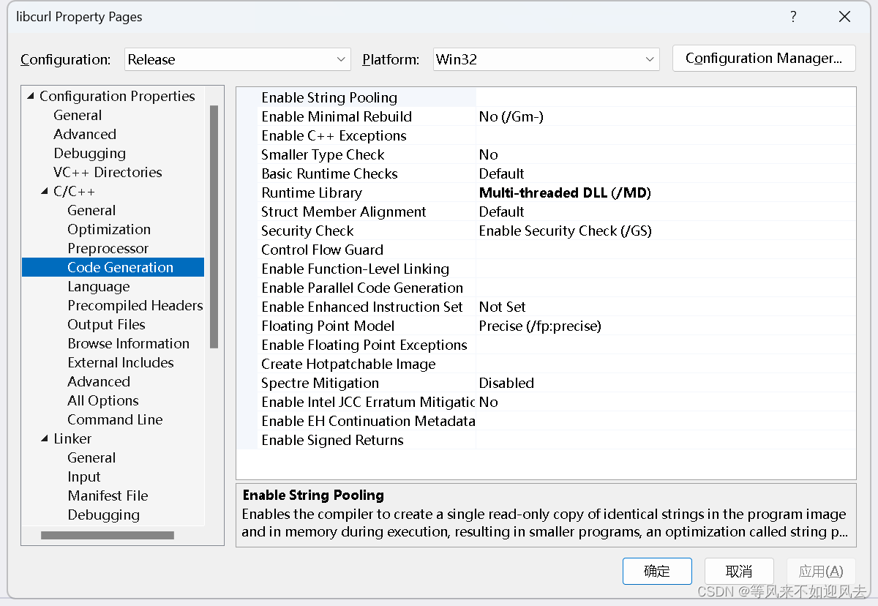The height and width of the screenshot is (606, 878).
Task: Open the All Options page
Action: [103, 400]
